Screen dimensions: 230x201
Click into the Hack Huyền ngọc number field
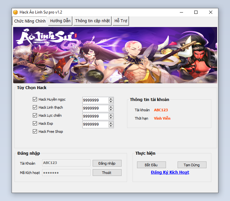click(x=95, y=100)
